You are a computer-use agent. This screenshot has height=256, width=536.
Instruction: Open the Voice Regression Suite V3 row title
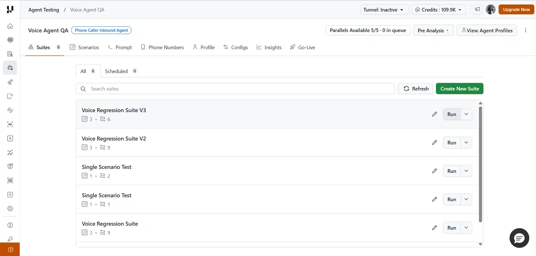click(114, 110)
